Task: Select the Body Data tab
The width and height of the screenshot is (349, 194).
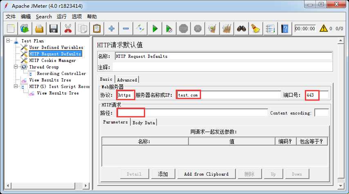Action: [144, 123]
